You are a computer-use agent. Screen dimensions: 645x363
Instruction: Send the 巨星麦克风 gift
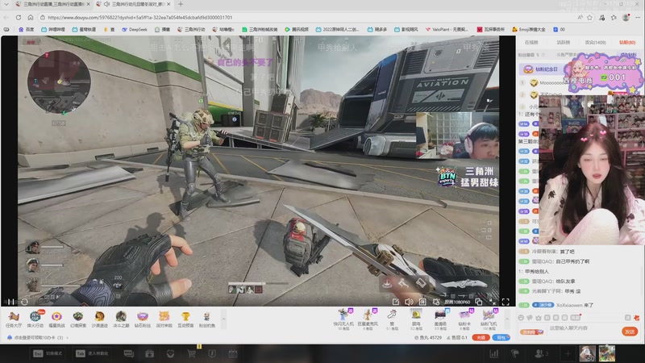368,319
